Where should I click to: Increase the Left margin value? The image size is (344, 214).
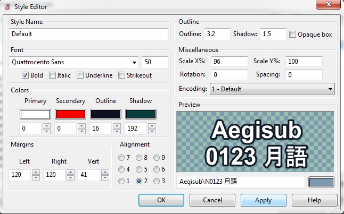pyautogui.click(x=36, y=172)
